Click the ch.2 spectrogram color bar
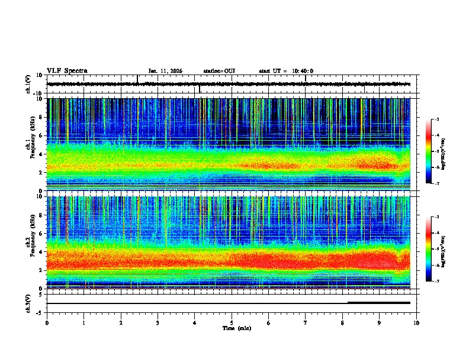Screen dimensions: 469x362 pyautogui.click(x=429, y=249)
